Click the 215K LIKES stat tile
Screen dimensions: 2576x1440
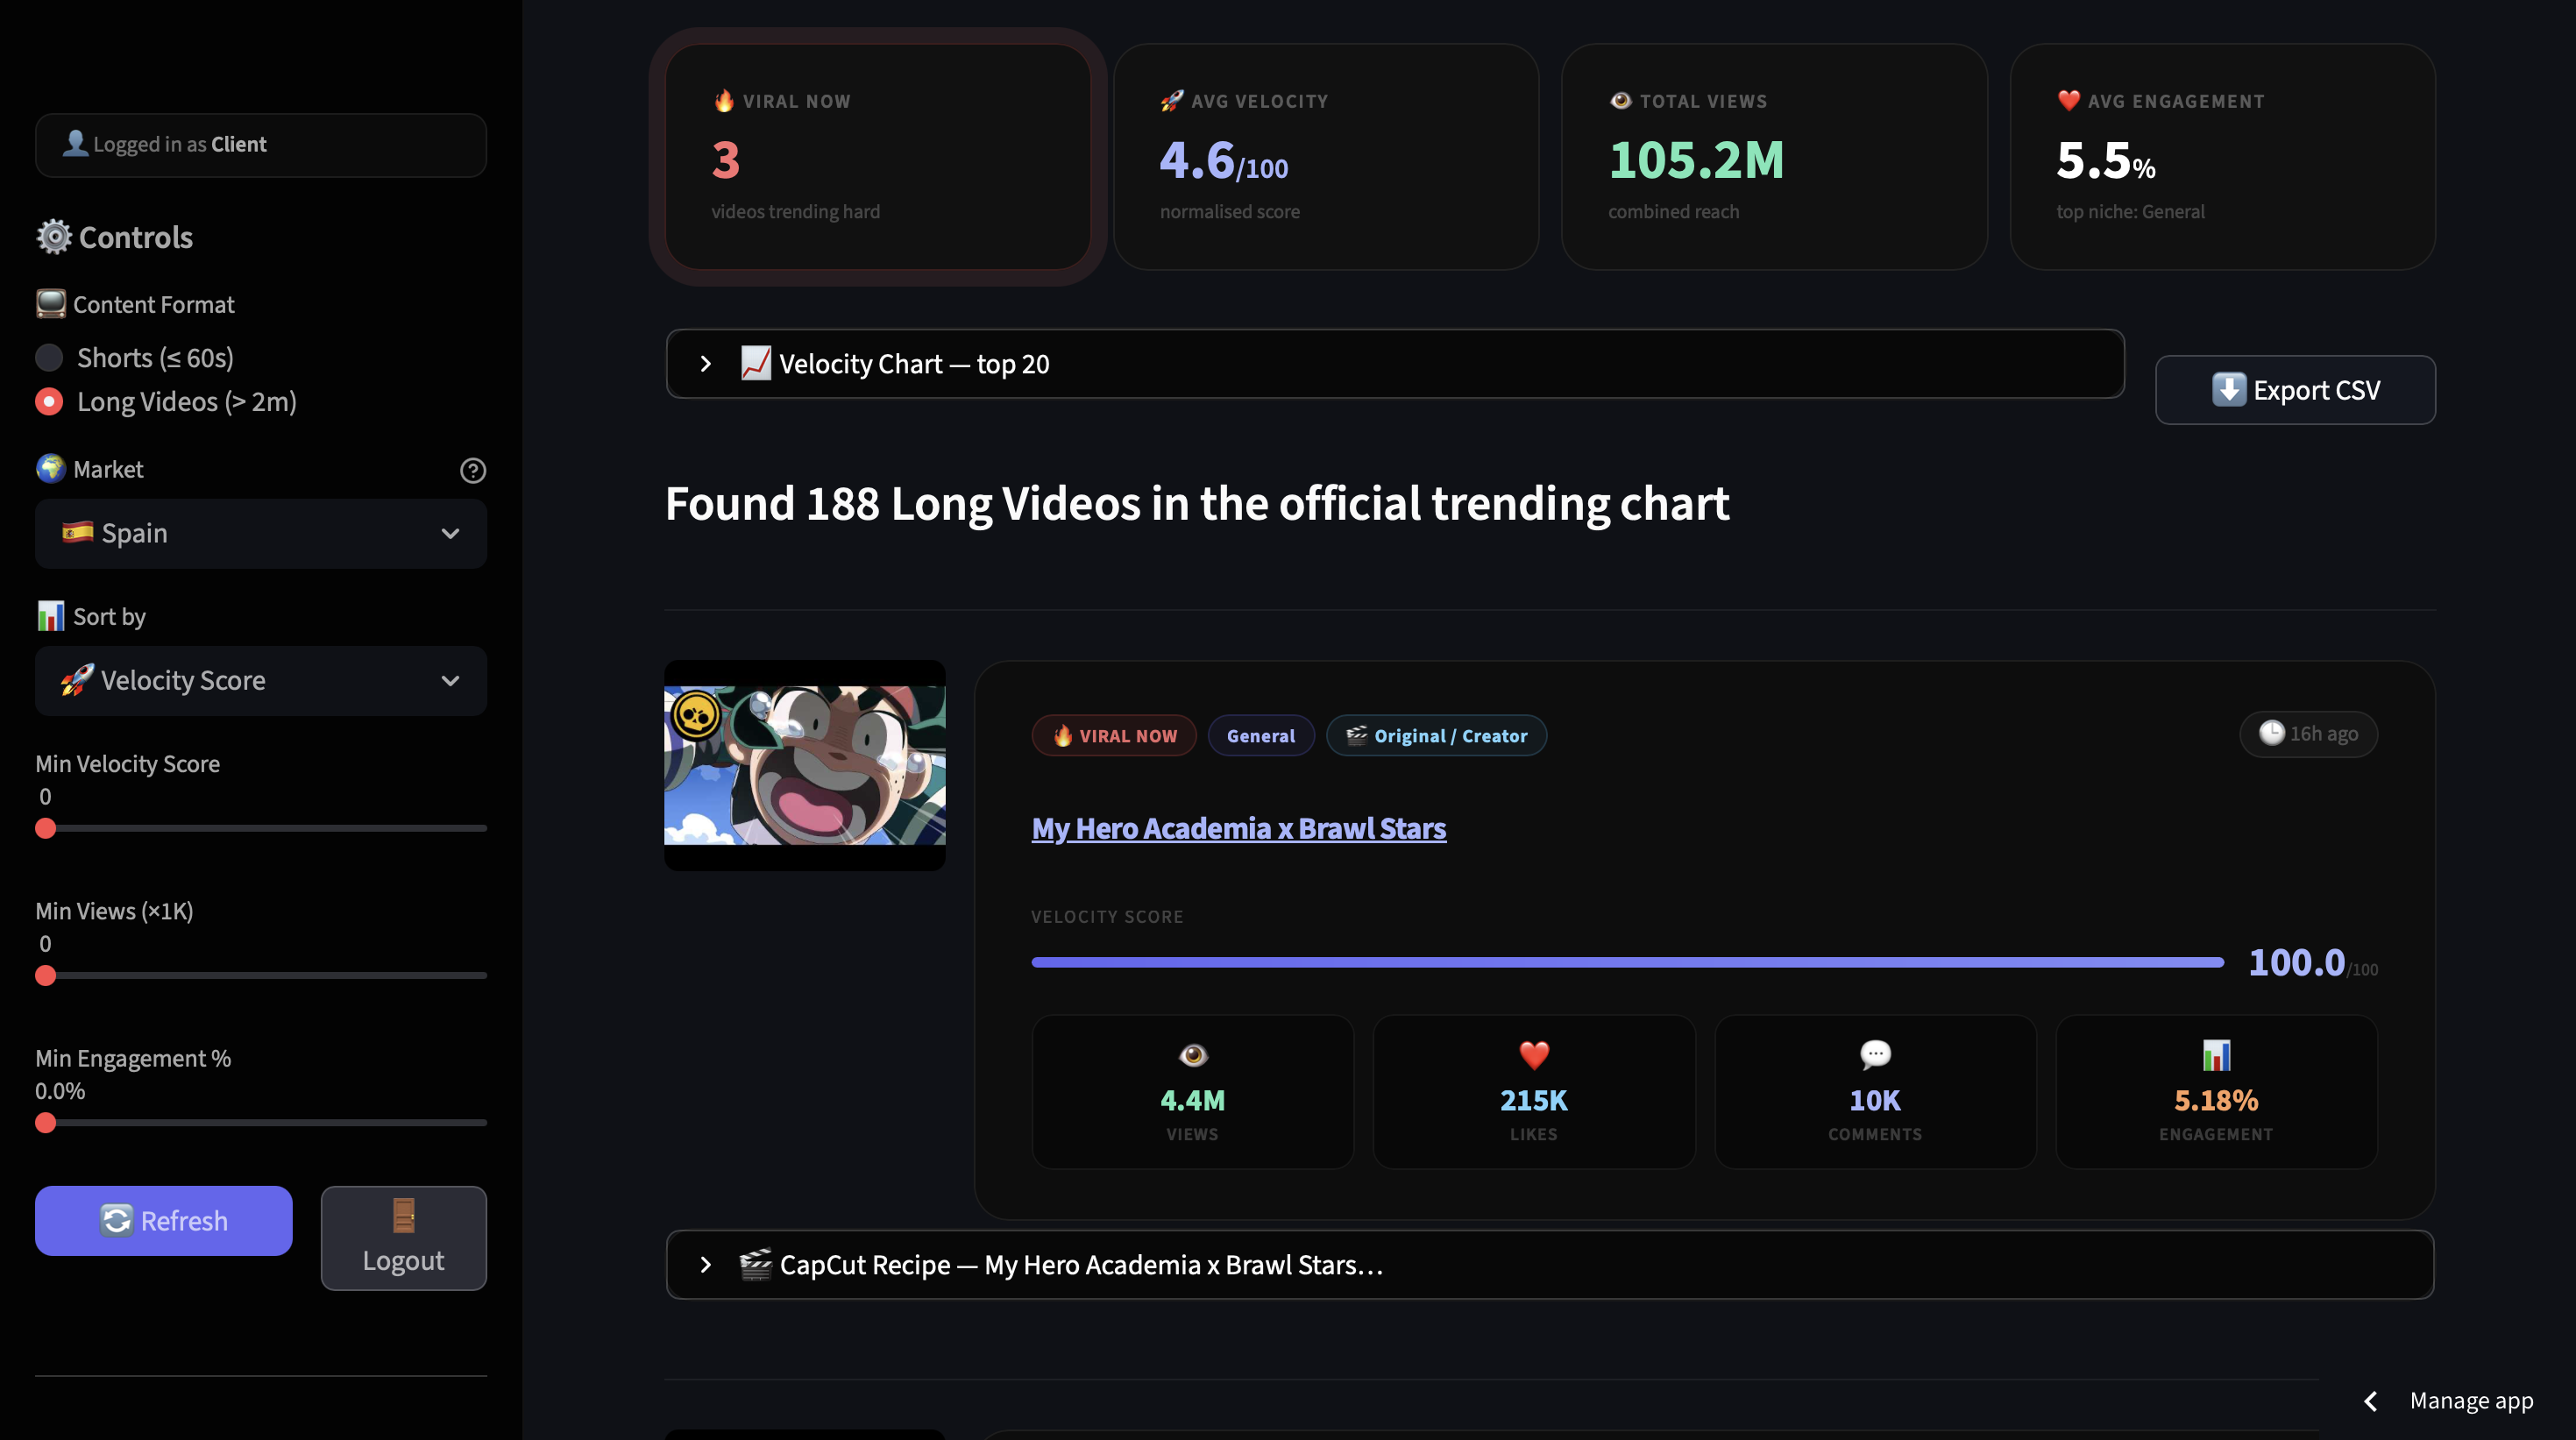1533,1091
